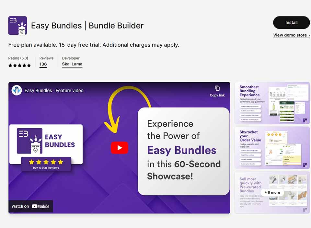The width and height of the screenshot is (311, 228).
Task: Click the Rating (5.0) label
Action: (18, 58)
